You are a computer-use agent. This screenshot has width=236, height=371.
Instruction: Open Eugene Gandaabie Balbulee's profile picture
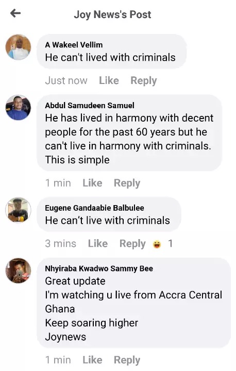pos(18,210)
